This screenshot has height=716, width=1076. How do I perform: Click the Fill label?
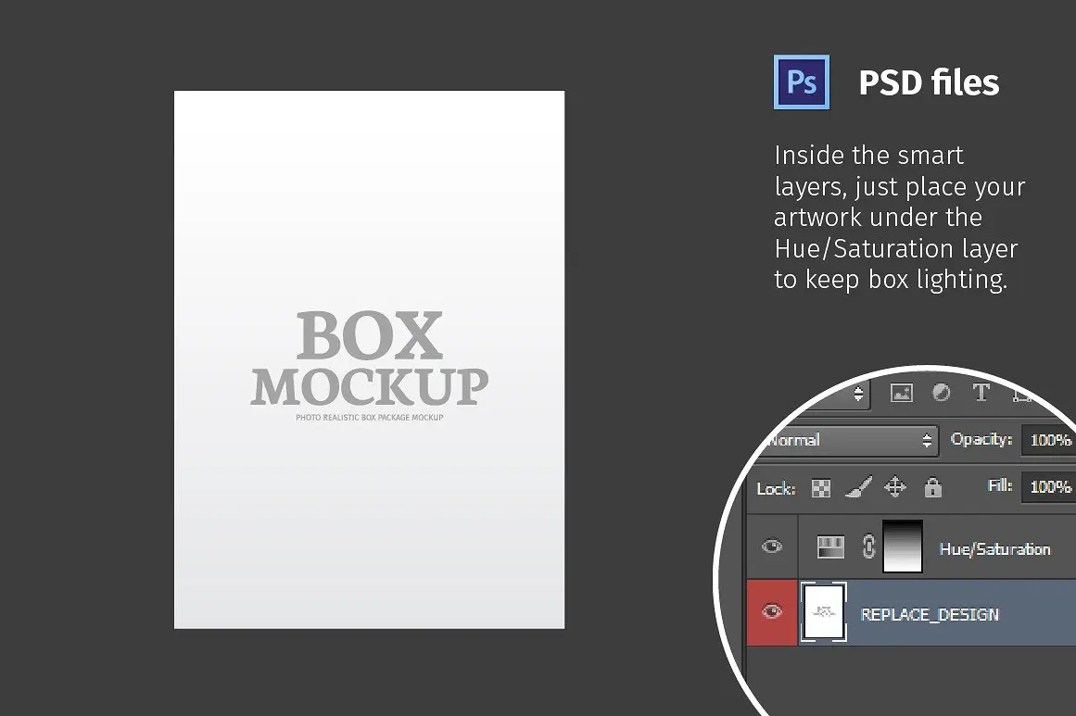coord(1000,485)
